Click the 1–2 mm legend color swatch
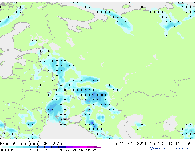195x151 pixels. pos(19,147)
